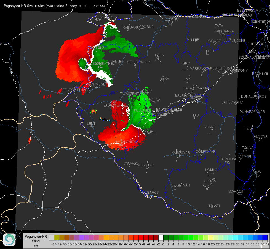Select the SZENTGOTTHÁRD label
This screenshot has height=249, width=270.
[x=75, y=90]
